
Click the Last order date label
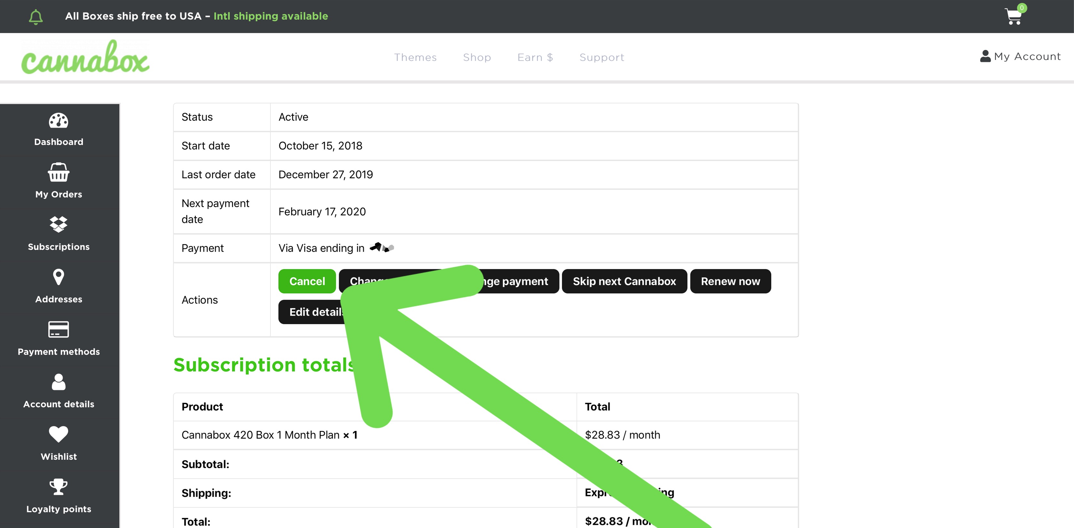point(218,175)
